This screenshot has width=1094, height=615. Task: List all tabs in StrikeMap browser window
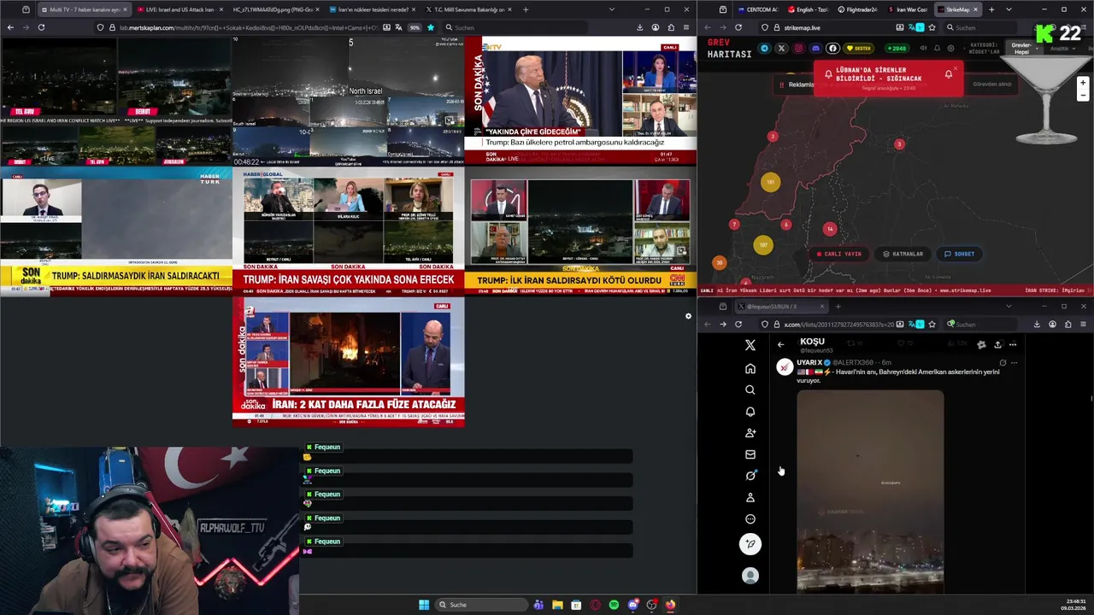[x=1009, y=9]
